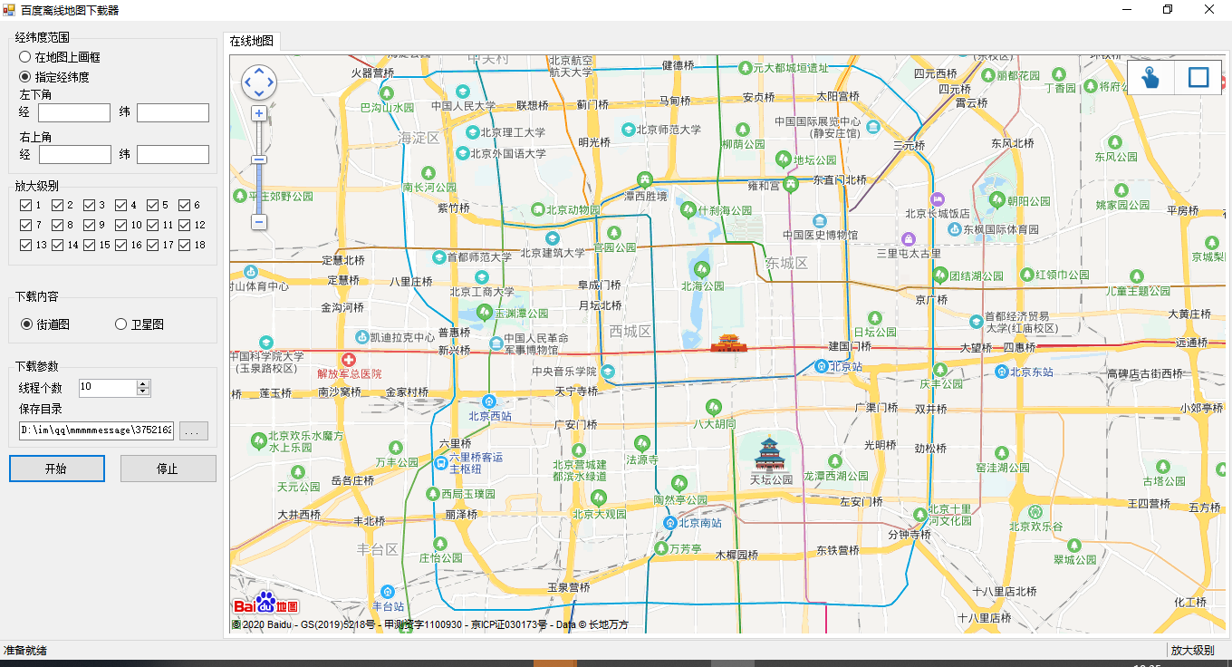Click the 北京动物园 marker icon

point(538,209)
